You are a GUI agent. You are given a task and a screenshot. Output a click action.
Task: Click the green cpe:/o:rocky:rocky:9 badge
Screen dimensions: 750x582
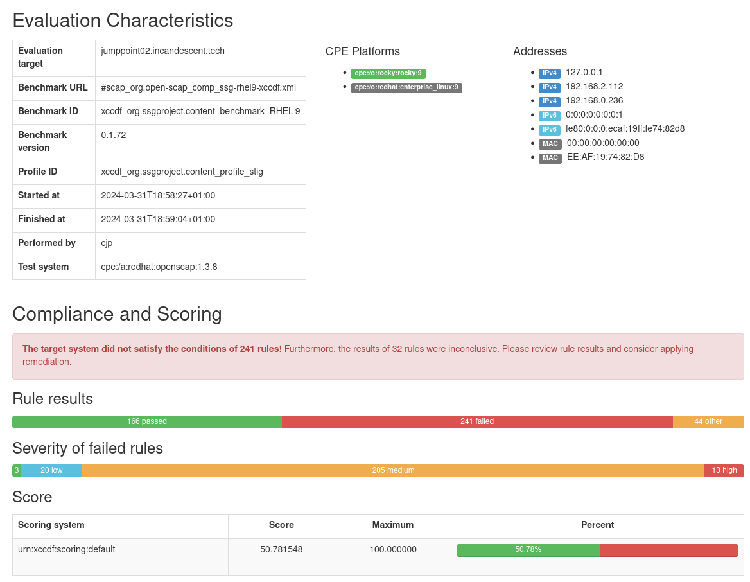pyautogui.click(x=388, y=73)
